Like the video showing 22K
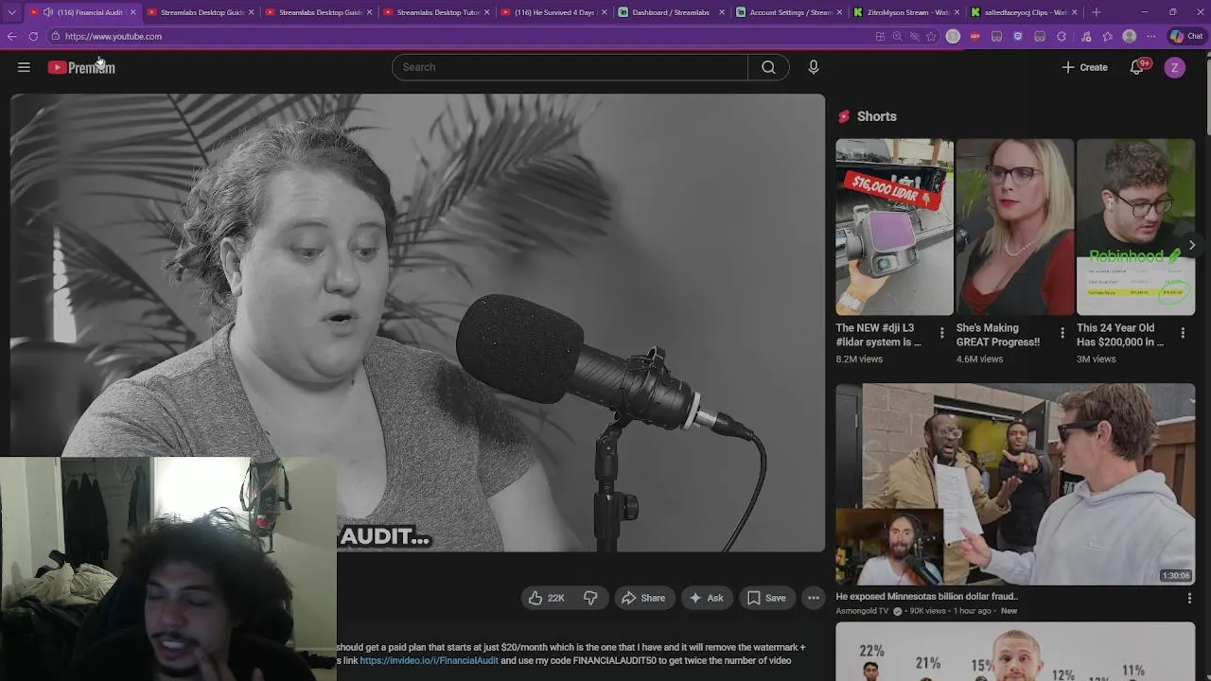This screenshot has height=681, width=1211. click(546, 598)
